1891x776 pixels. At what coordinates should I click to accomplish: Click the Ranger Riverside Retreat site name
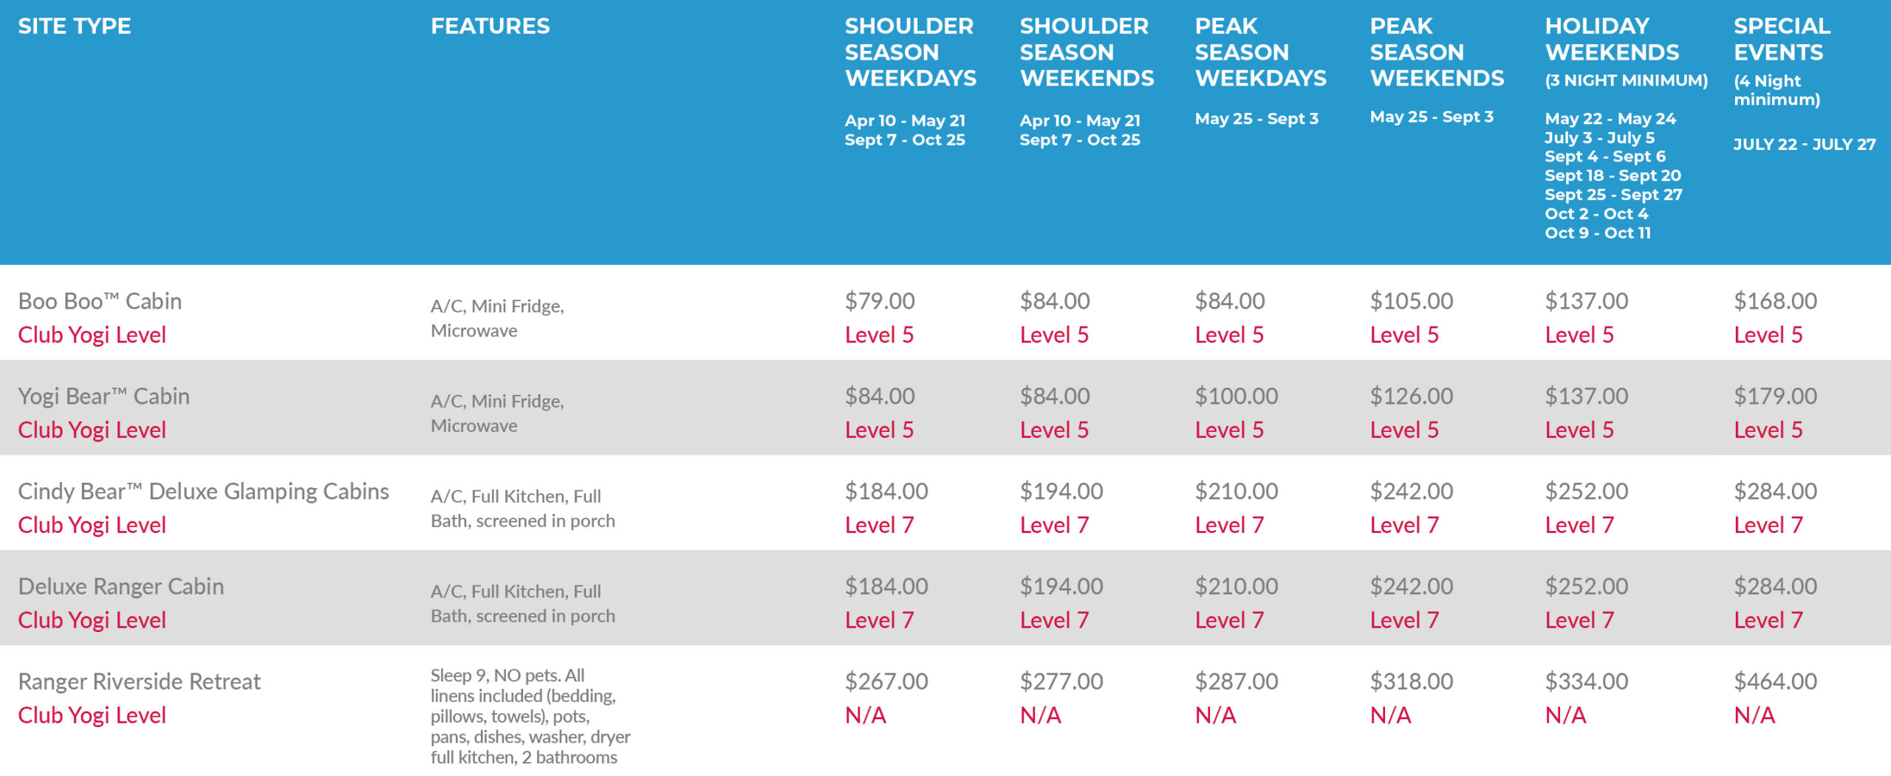click(x=139, y=681)
